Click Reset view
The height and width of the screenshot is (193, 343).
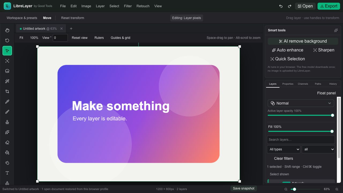coord(80,38)
